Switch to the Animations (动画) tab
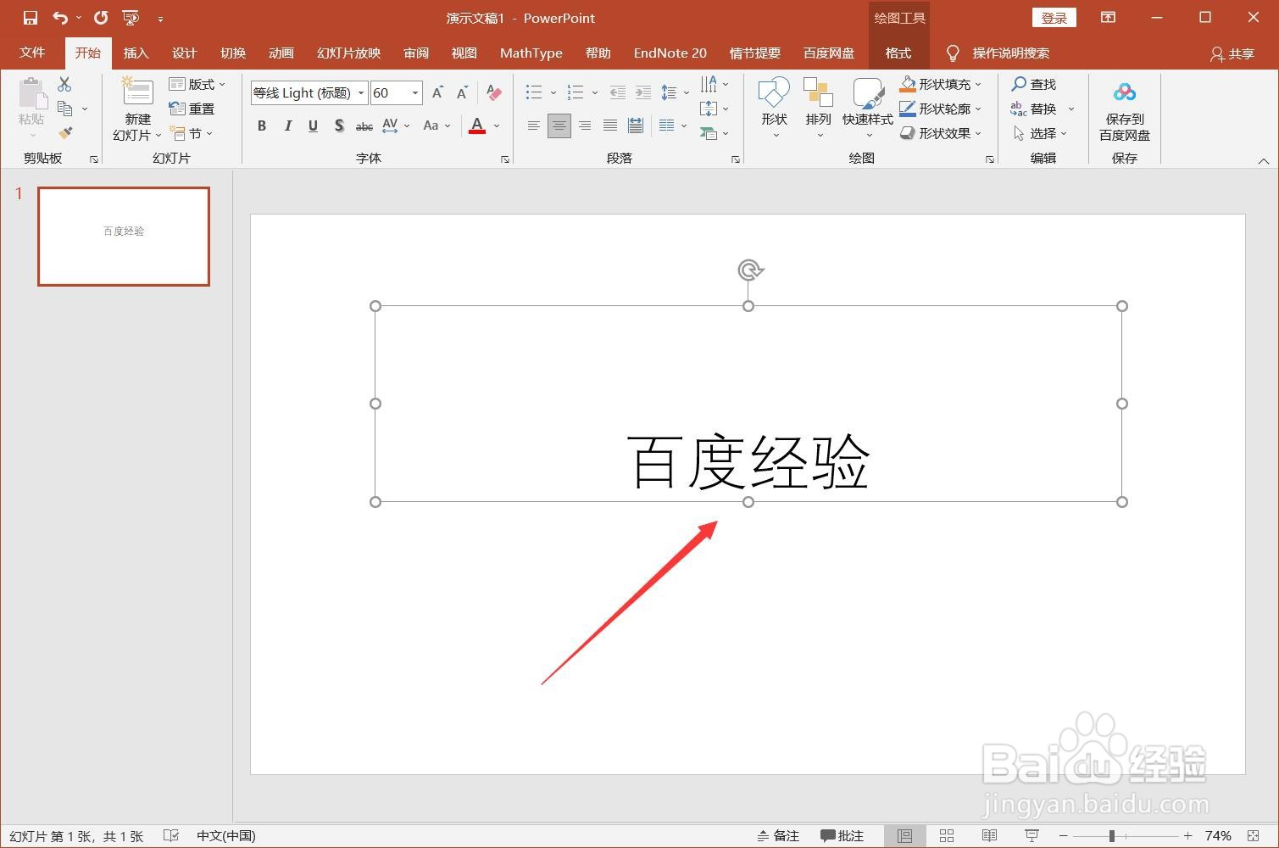 [x=281, y=53]
